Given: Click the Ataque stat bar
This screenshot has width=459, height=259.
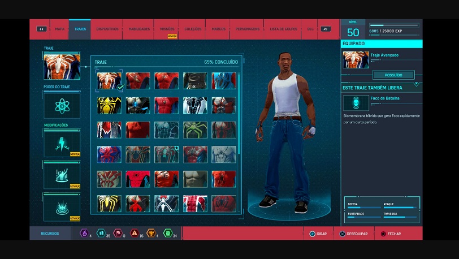Looking at the screenshot, I should tap(400, 208).
